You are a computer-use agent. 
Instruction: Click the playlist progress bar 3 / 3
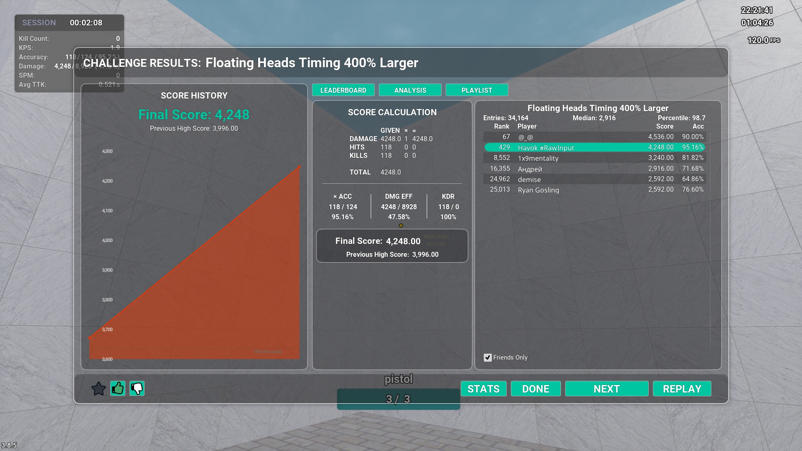398,399
